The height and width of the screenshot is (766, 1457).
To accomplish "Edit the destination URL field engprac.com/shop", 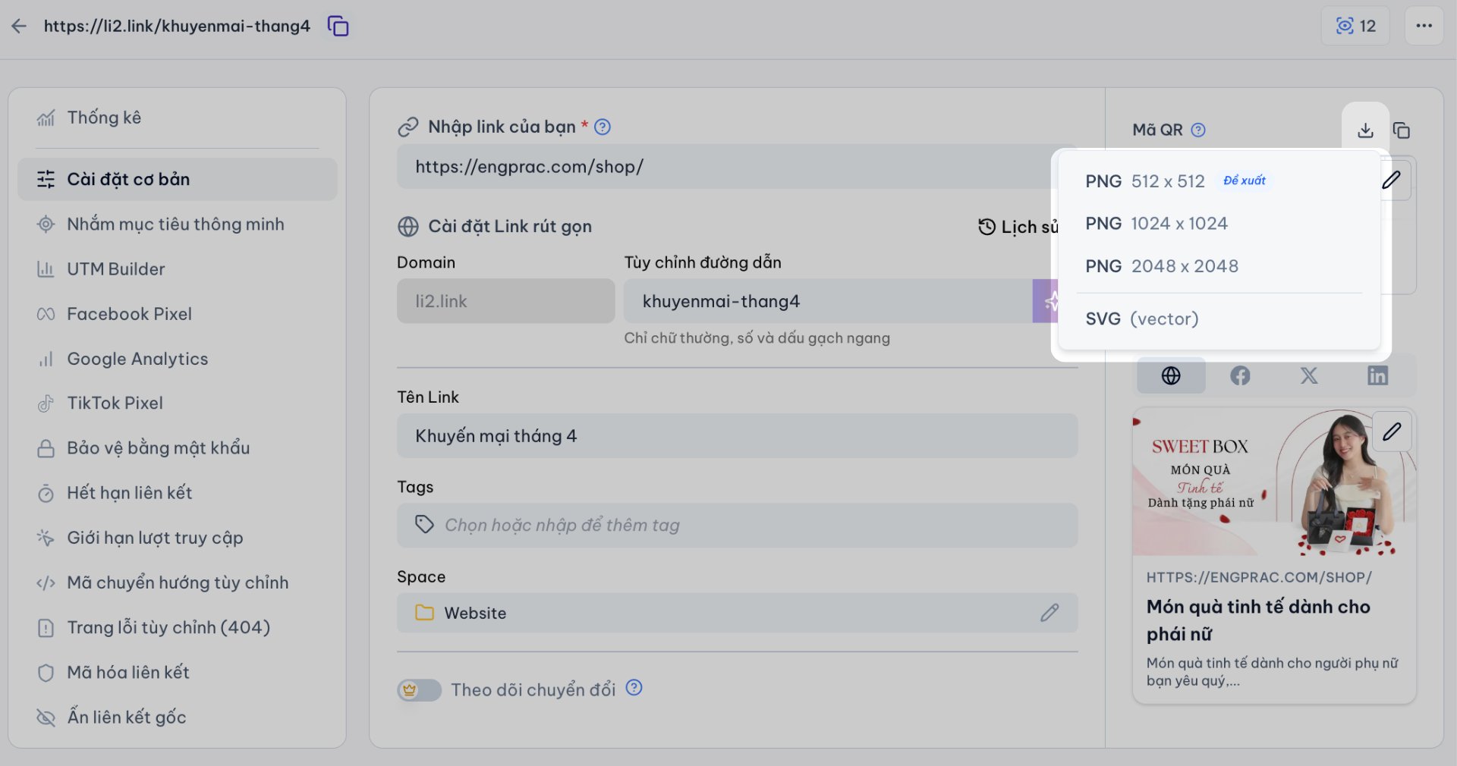I will [x=725, y=167].
